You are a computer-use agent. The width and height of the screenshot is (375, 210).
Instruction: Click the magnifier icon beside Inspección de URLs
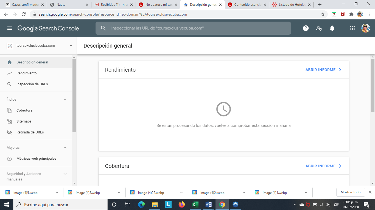point(9,84)
